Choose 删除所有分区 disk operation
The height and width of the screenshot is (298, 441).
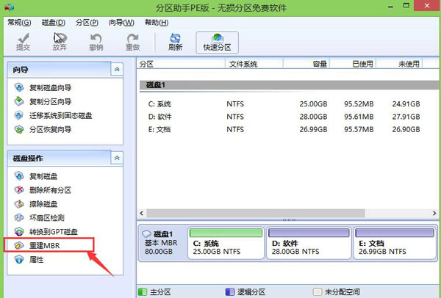43,190
